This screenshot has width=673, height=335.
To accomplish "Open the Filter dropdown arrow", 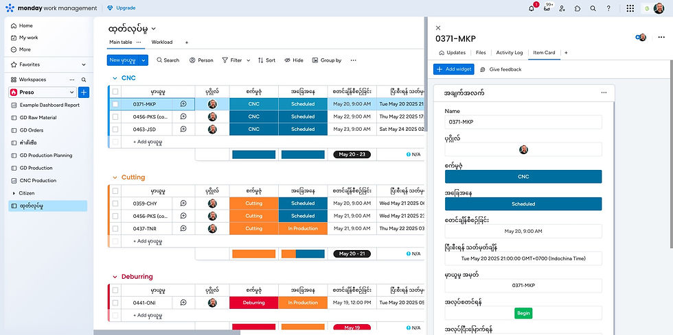I will (248, 60).
